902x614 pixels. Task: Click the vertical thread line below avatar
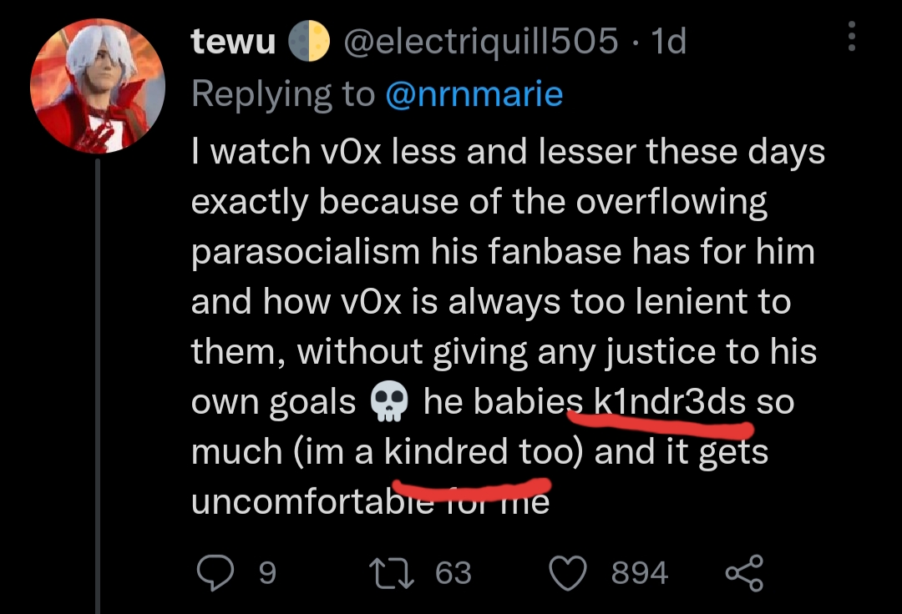pos(98,386)
